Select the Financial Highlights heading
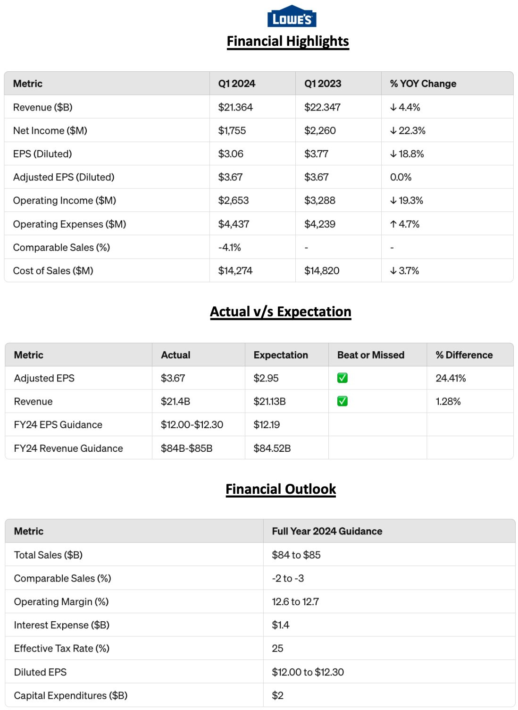The height and width of the screenshot is (710, 518). pos(288,42)
